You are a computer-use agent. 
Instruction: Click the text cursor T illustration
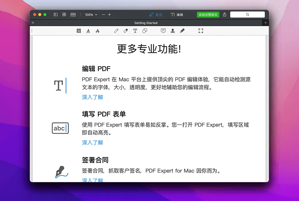click(60, 86)
